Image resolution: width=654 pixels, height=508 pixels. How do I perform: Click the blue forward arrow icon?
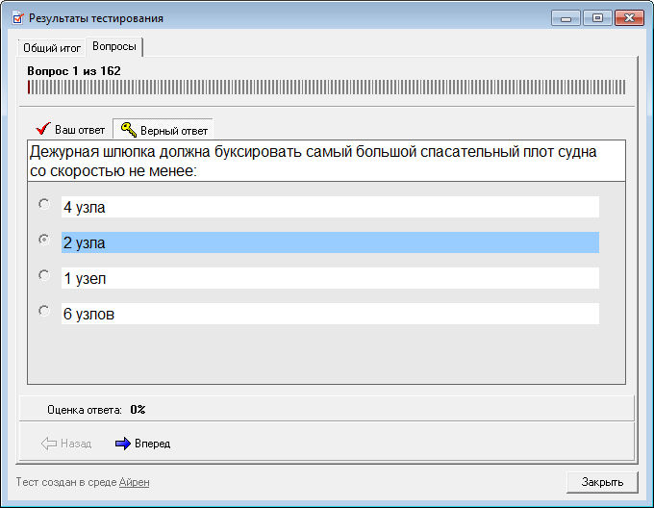[x=122, y=444]
